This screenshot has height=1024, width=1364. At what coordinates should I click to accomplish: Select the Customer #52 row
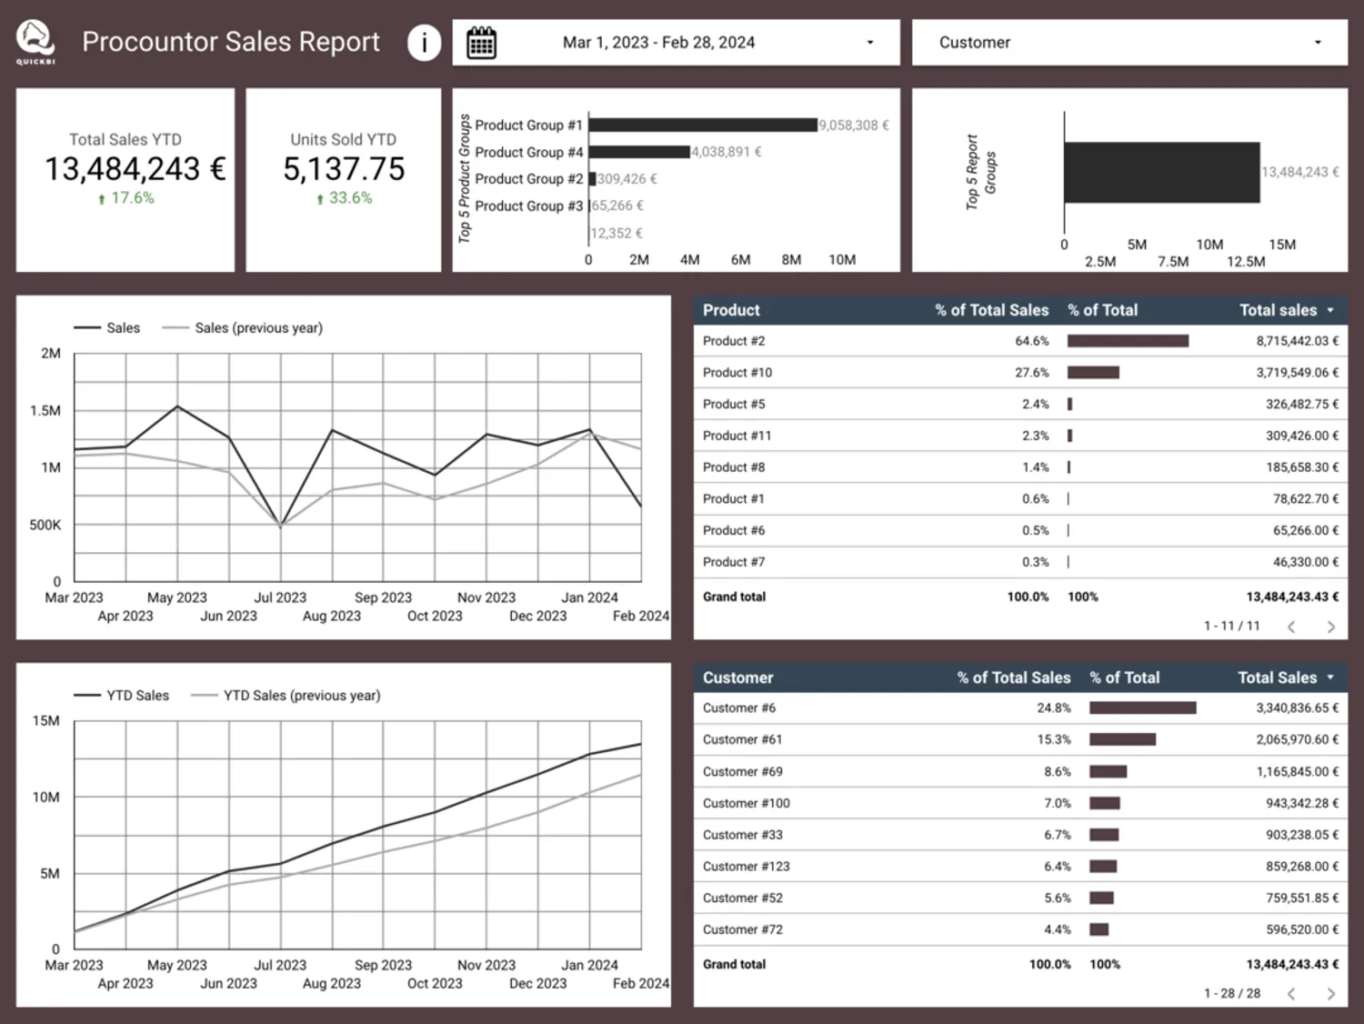click(x=1020, y=899)
